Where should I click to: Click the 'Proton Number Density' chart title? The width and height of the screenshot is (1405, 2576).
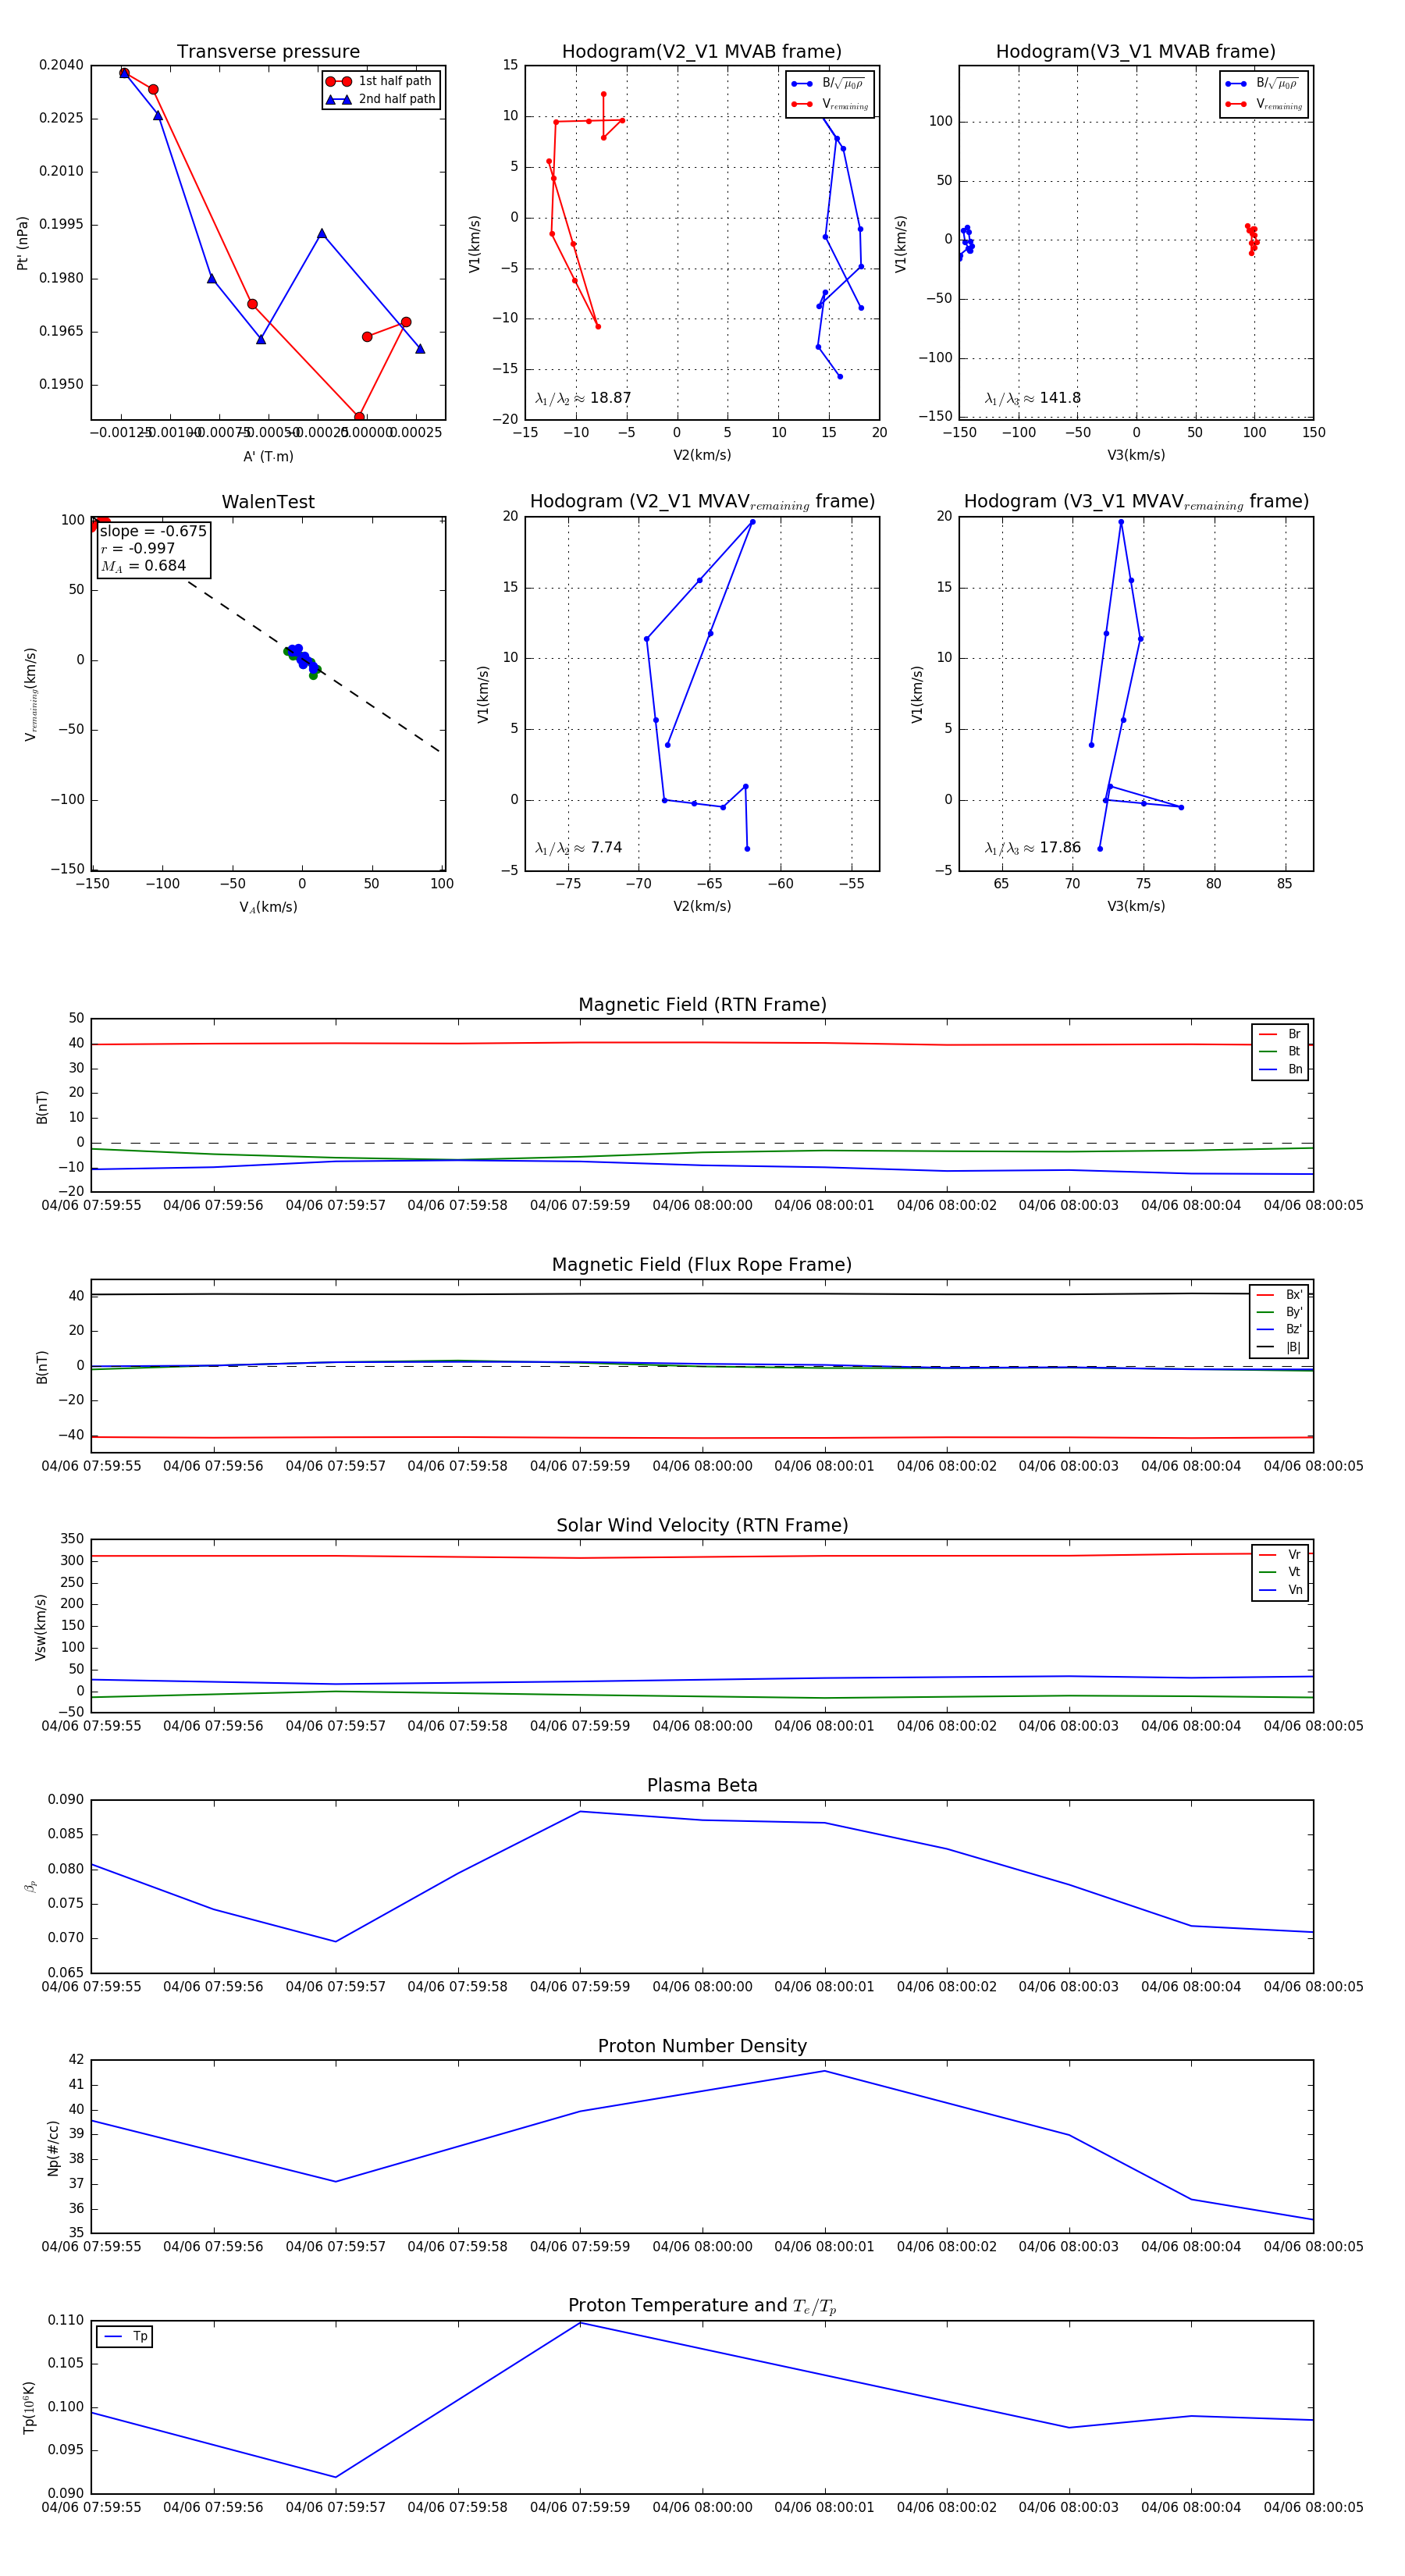pos(702,2046)
